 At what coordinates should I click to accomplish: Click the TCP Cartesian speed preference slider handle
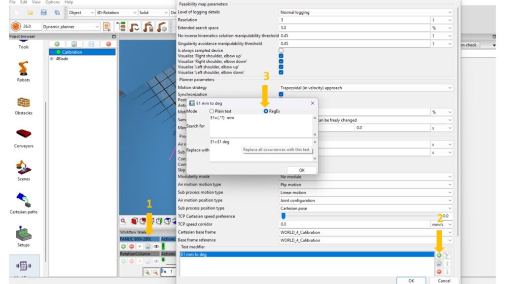(284, 216)
